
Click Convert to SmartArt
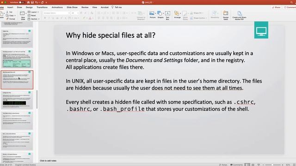pos(141,15)
